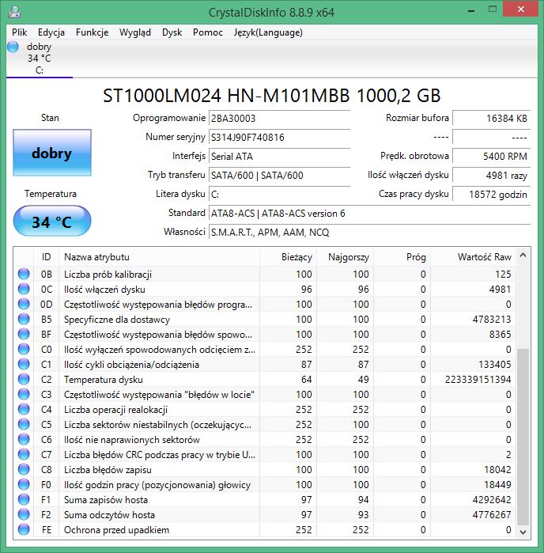The height and width of the screenshot is (553, 544).
Task: Select row 'Liczba błędów zapisu'
Action: click(x=265, y=470)
